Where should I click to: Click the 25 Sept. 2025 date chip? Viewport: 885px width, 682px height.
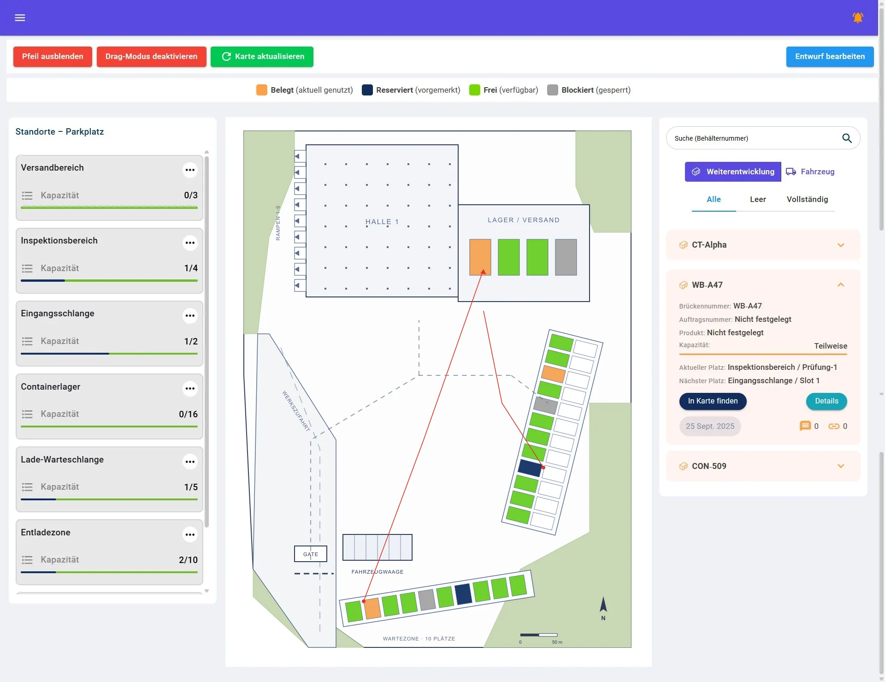tap(710, 426)
